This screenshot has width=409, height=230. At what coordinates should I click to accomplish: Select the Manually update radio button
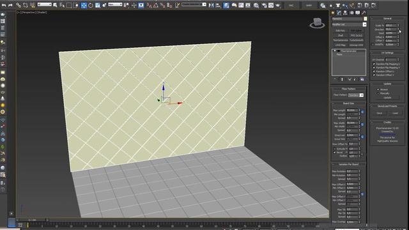pyautogui.click(x=378, y=93)
